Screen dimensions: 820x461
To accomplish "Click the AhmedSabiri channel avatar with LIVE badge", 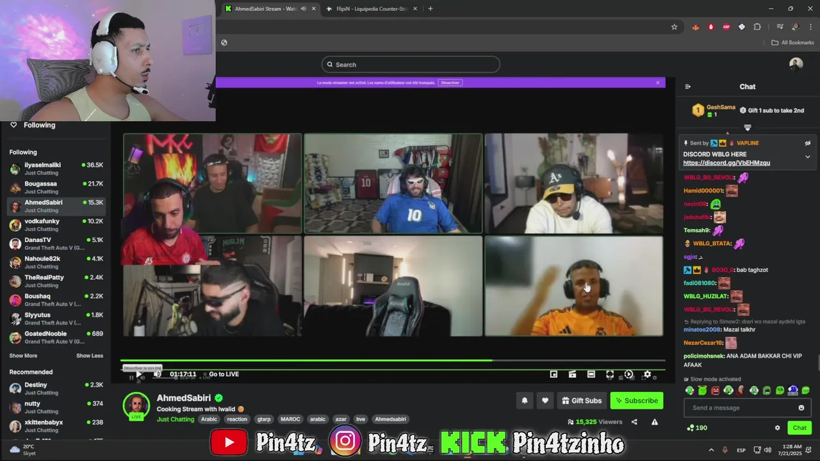I will click(x=136, y=406).
